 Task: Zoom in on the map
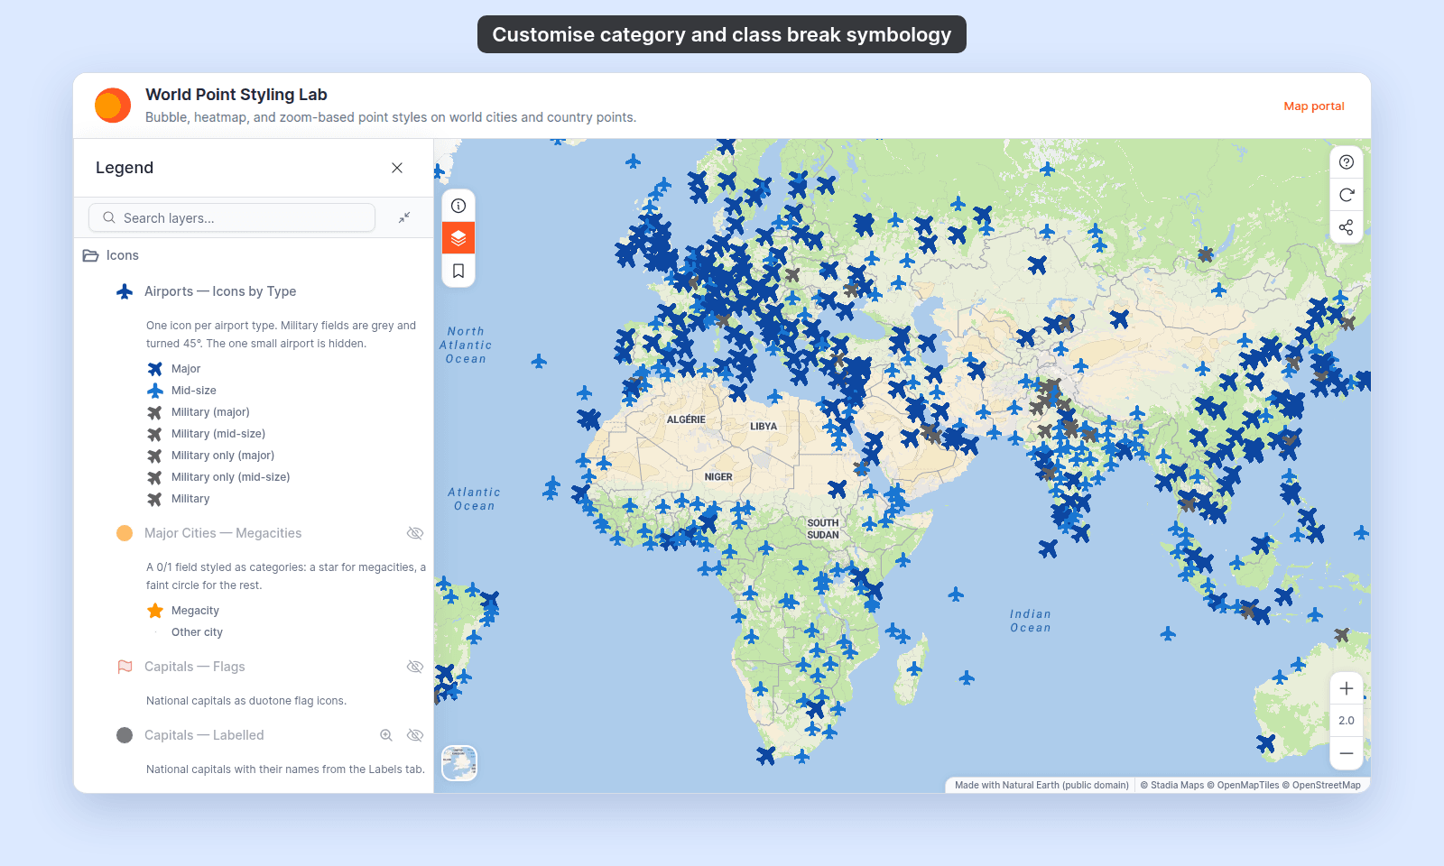(1347, 688)
